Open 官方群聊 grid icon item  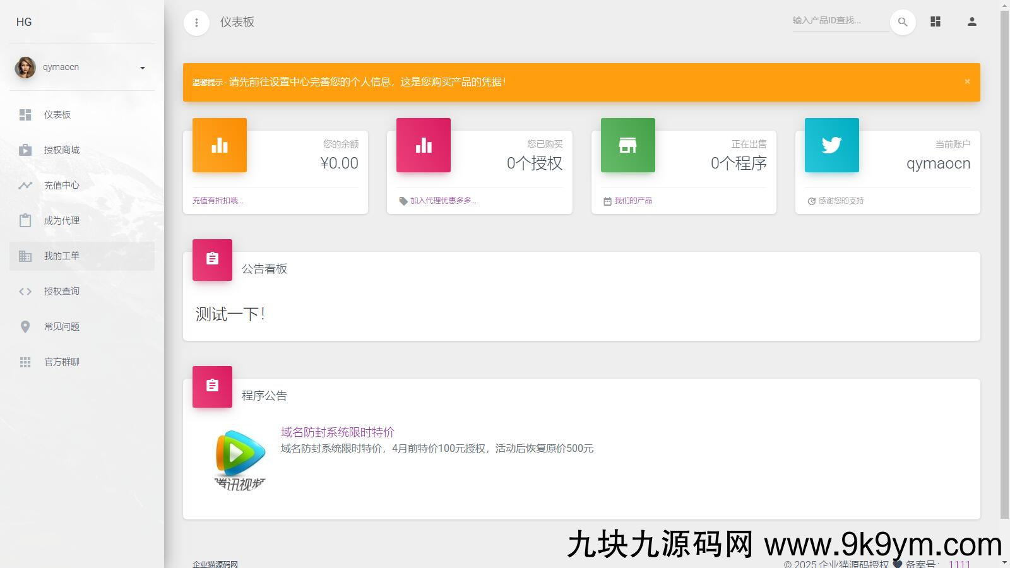click(25, 362)
